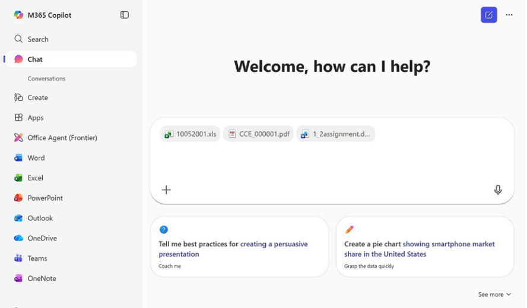
Task: Click the document icon on 1_2assignment file
Action: click(305, 134)
